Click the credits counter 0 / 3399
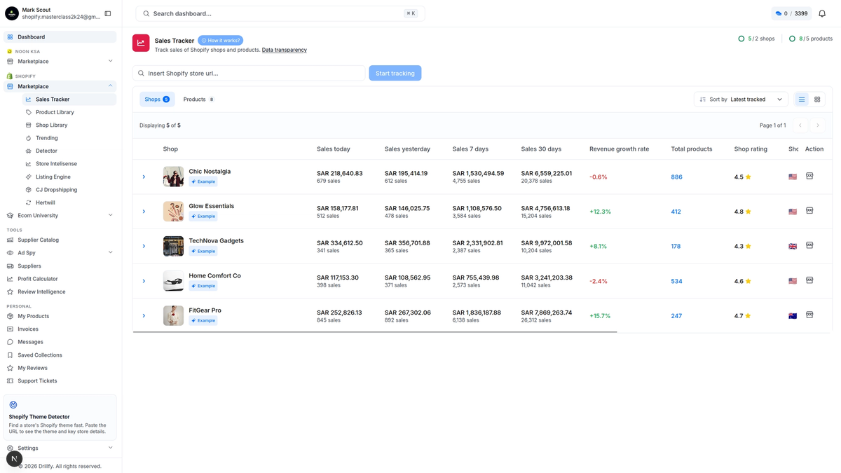This screenshot has width=841, height=473. point(791,13)
